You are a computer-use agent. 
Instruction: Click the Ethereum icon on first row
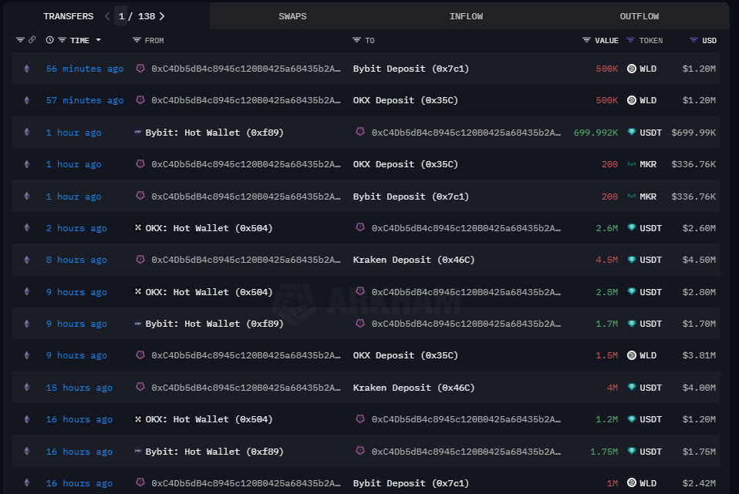[x=27, y=69]
